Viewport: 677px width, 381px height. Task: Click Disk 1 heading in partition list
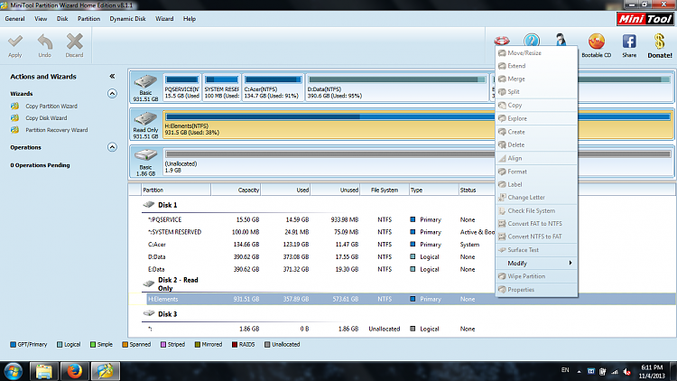168,205
